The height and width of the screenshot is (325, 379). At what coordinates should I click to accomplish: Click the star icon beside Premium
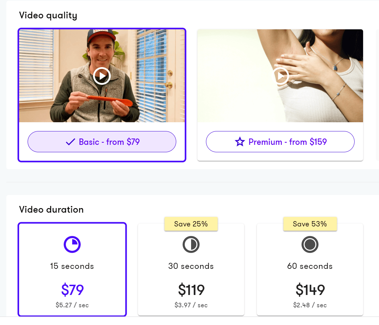240,142
